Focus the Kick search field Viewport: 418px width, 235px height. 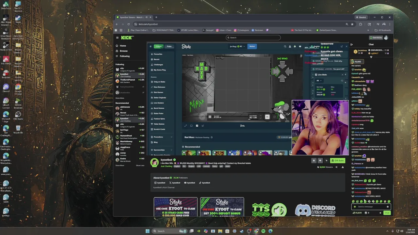(253, 38)
